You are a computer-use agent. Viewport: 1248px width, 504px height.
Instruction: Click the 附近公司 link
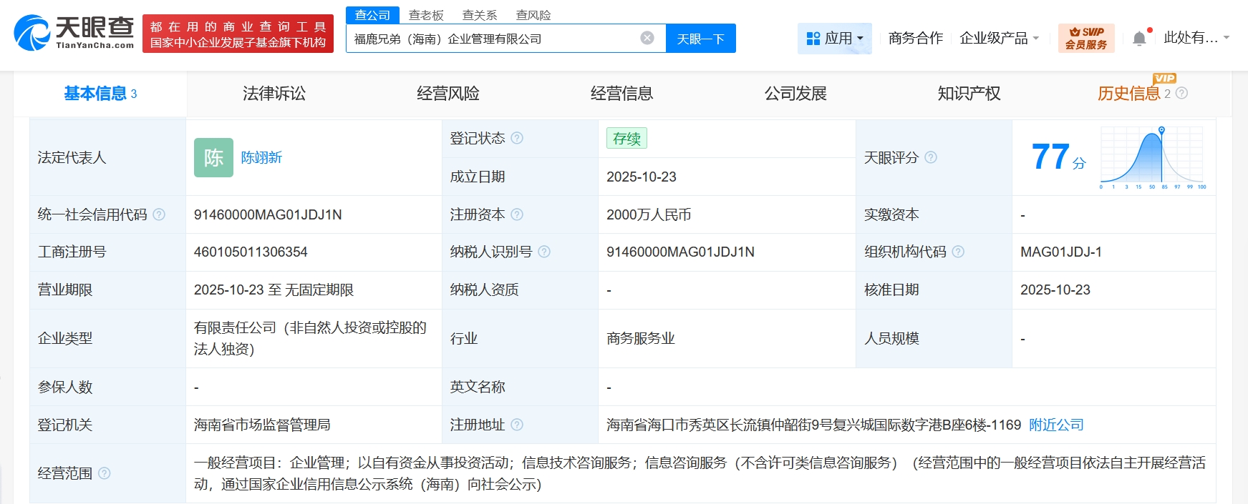pos(1055,425)
